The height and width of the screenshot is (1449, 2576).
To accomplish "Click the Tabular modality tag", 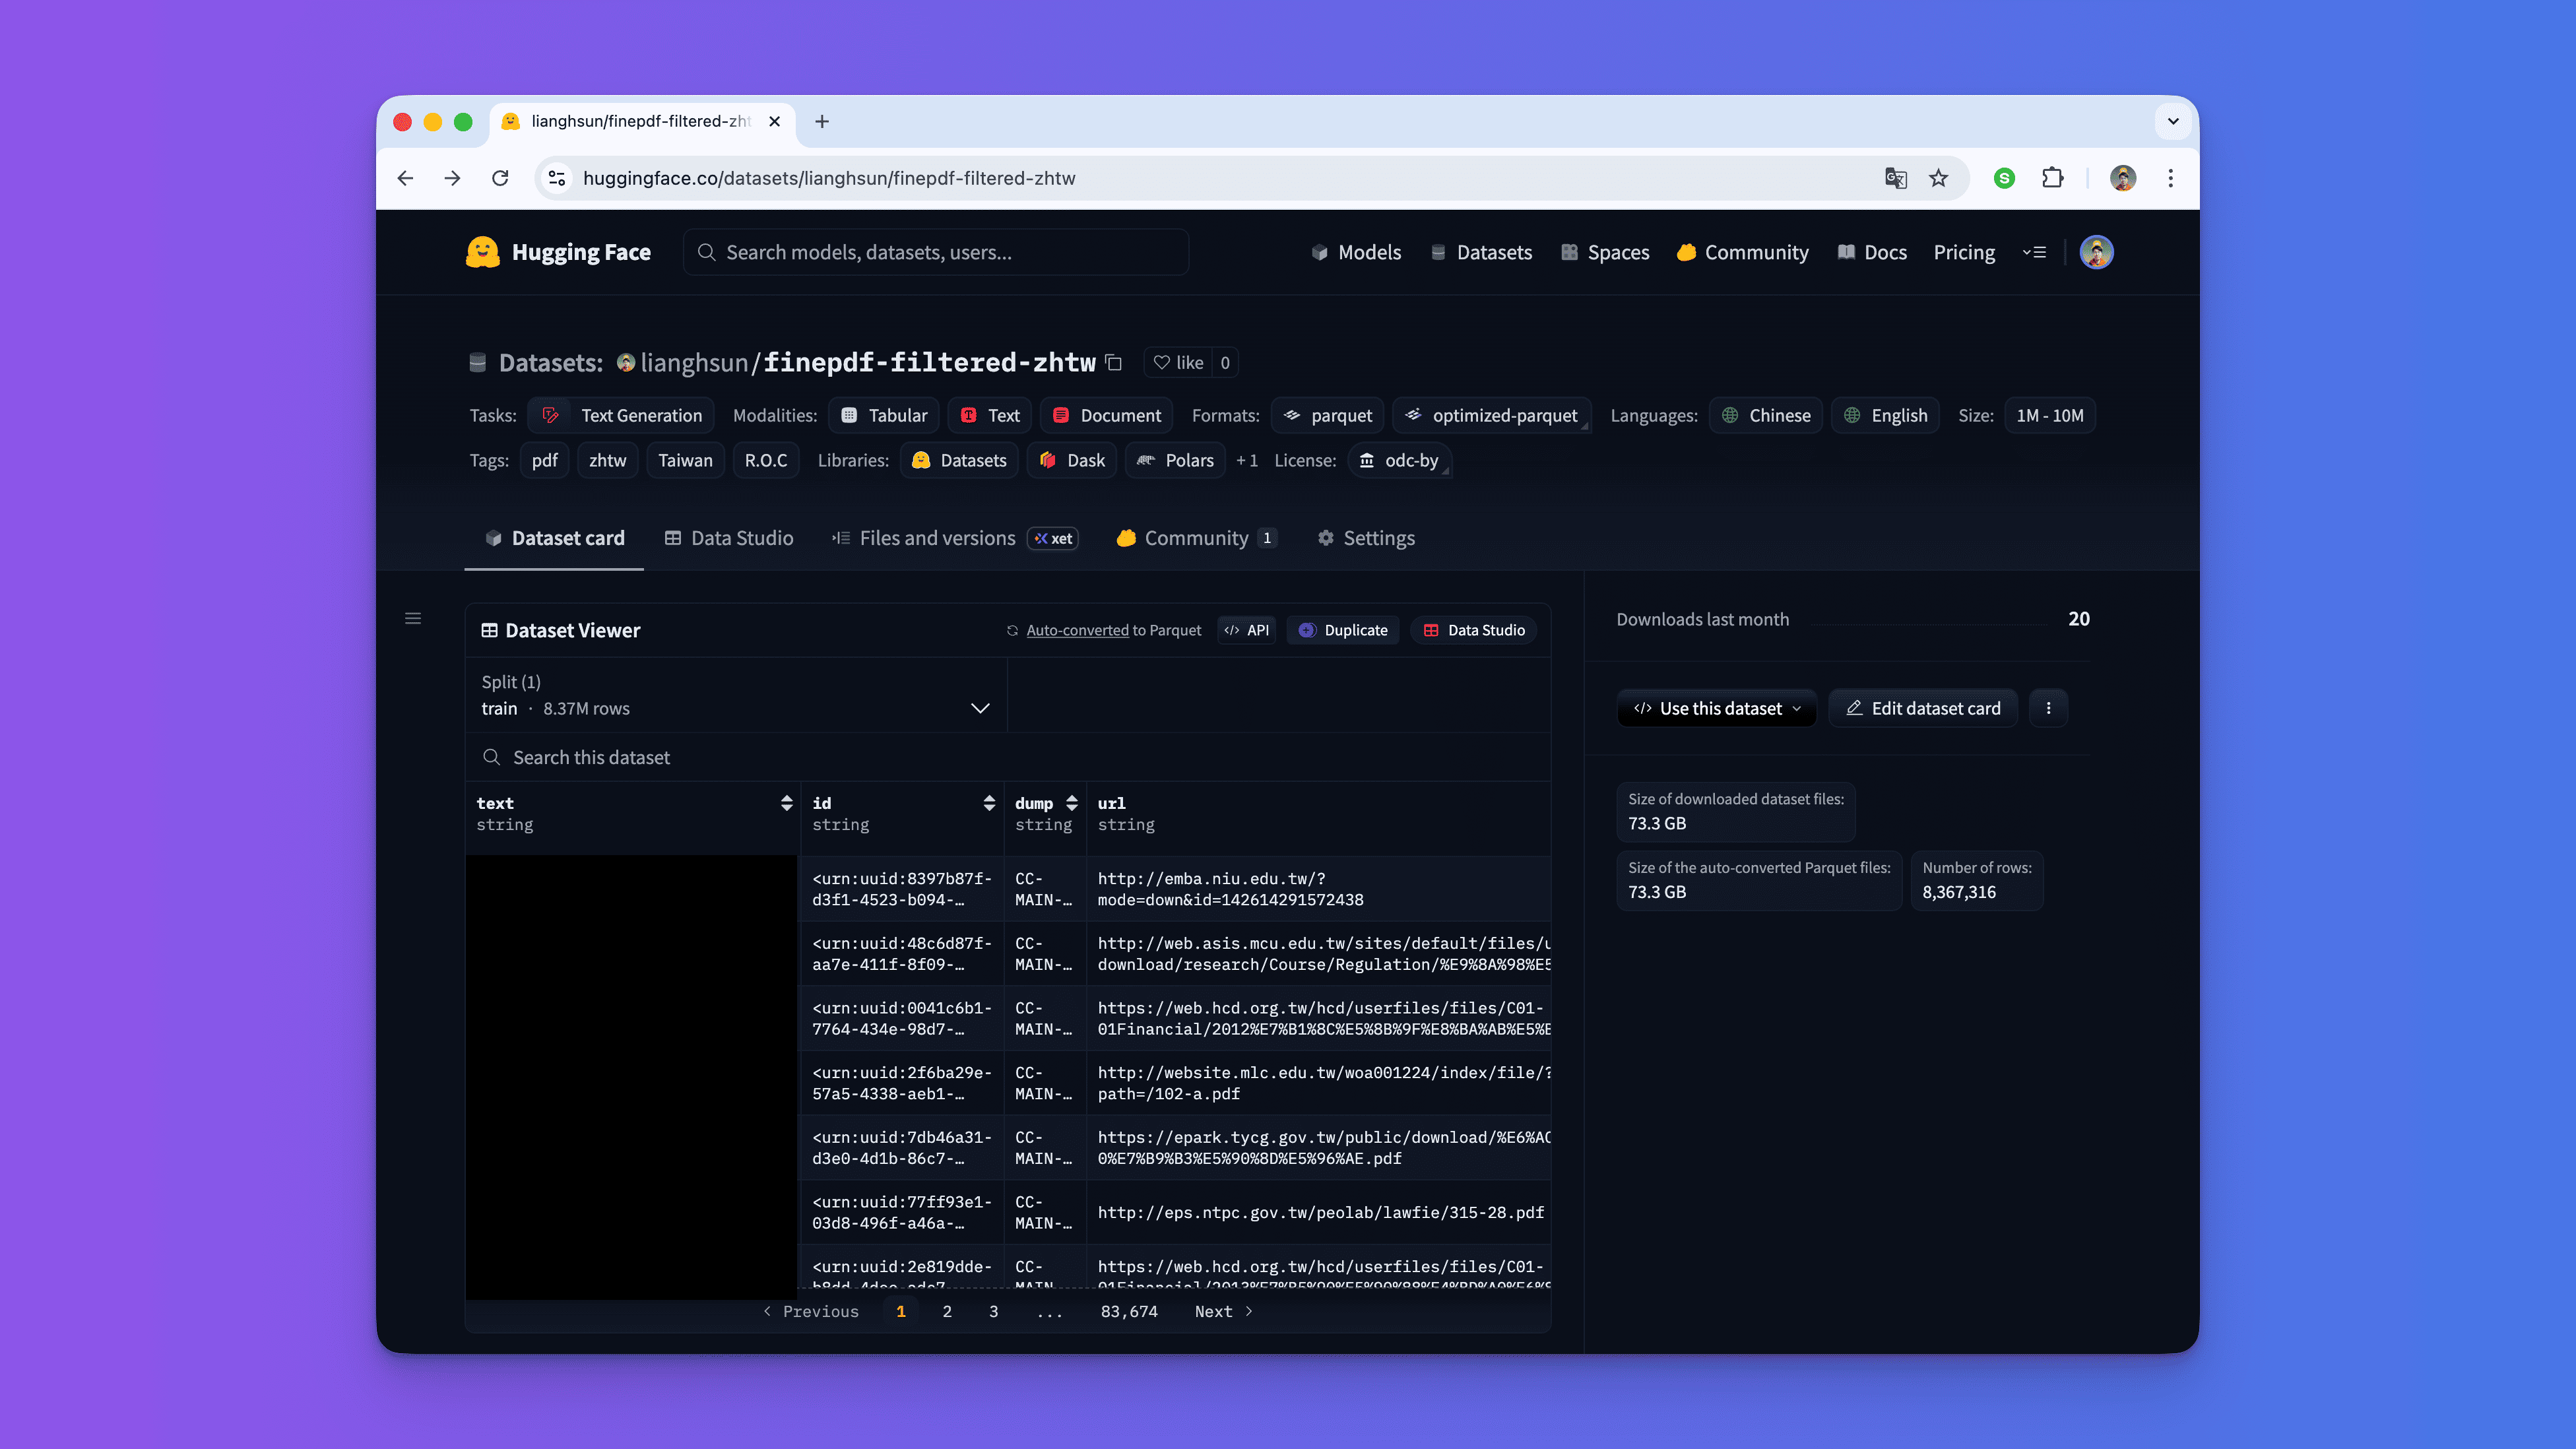I will click(884, 415).
